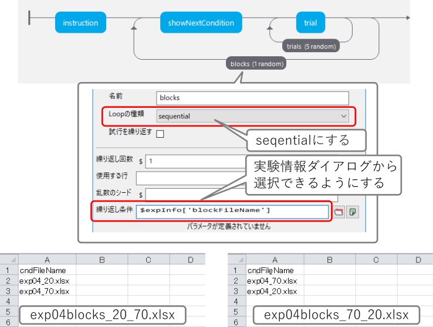Select cell A1 cndFileName in right spreadsheet
The image size is (433, 327).
click(x=275, y=270)
